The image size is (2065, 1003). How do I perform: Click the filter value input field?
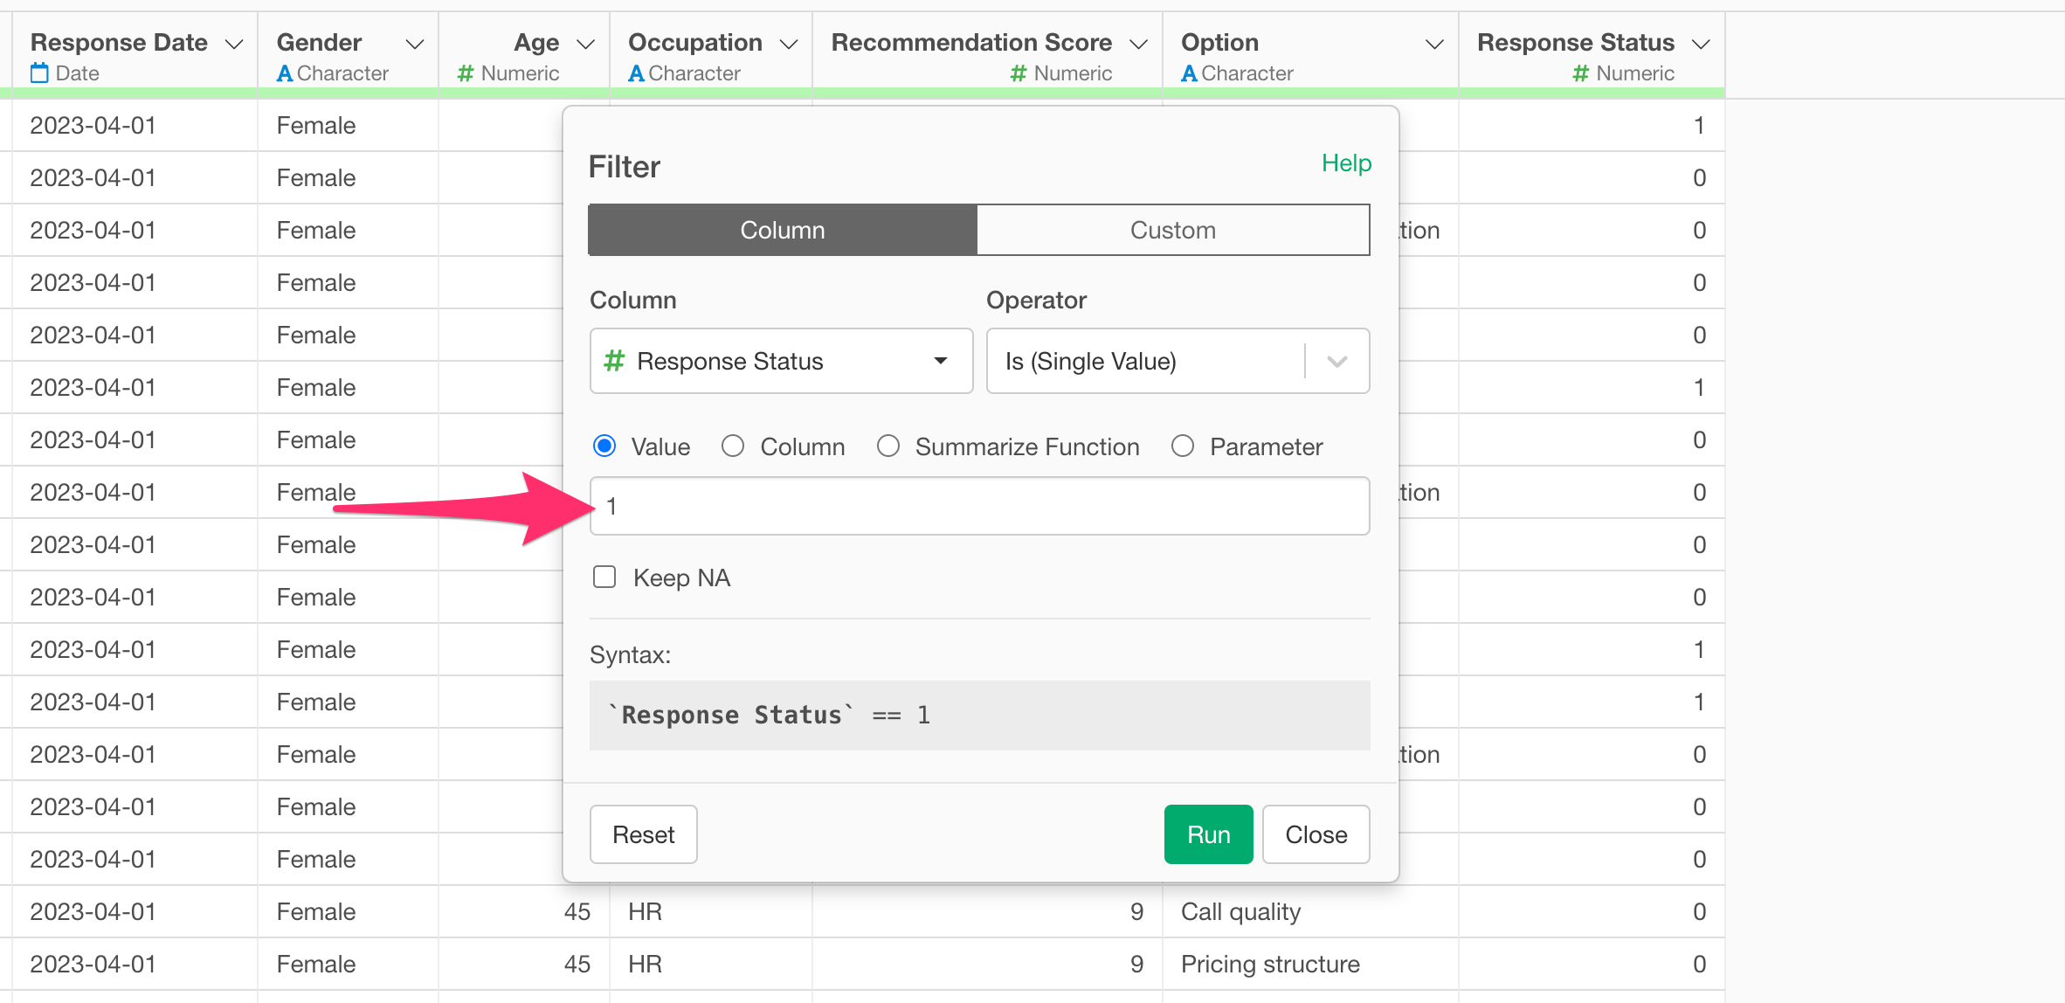[x=979, y=506]
